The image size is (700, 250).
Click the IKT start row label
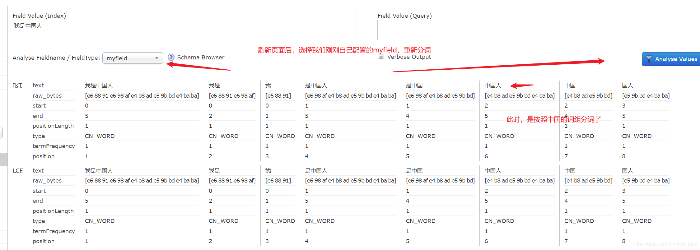coord(39,106)
